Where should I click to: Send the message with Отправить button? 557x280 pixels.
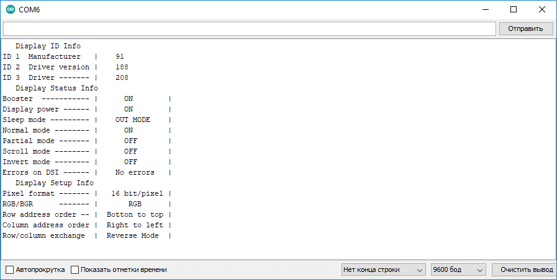tap(525, 28)
